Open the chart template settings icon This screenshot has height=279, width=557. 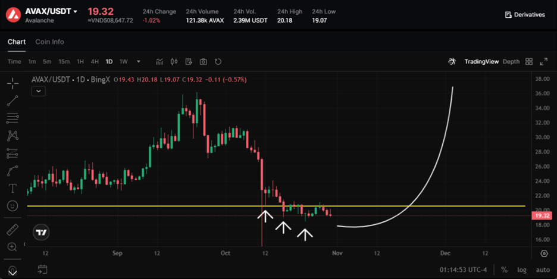tap(189, 62)
